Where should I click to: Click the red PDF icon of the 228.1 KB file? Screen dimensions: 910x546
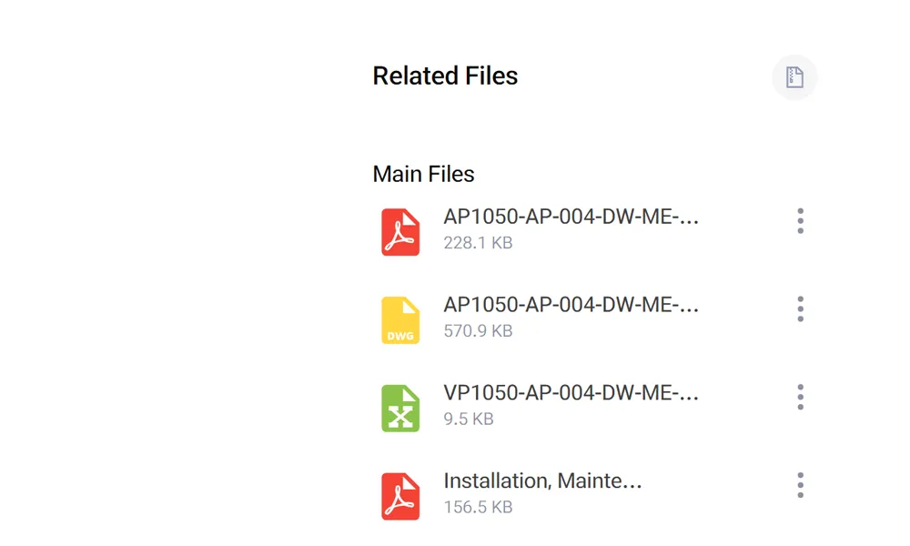pos(400,232)
